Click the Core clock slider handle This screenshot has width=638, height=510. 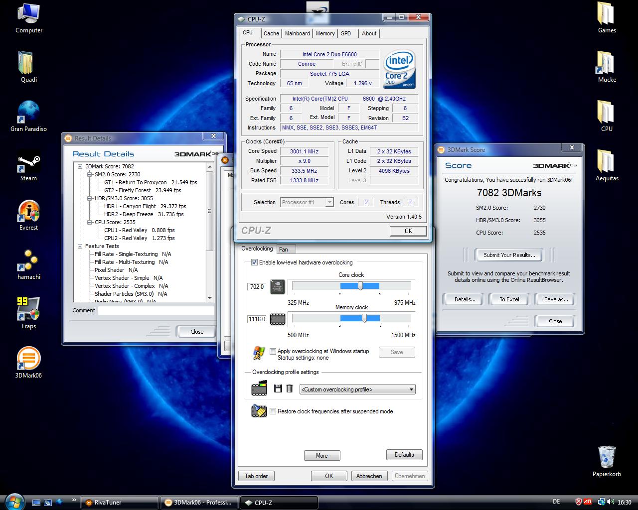pos(360,286)
